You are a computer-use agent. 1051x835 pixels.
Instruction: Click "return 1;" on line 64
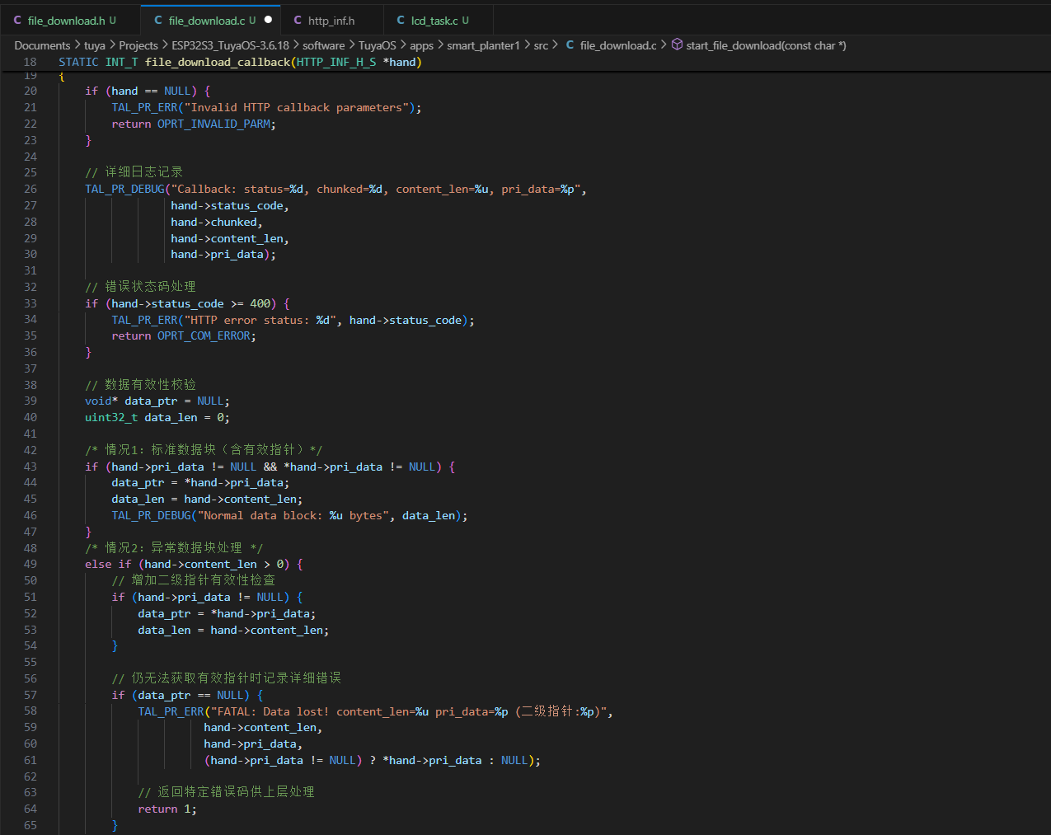(x=167, y=809)
